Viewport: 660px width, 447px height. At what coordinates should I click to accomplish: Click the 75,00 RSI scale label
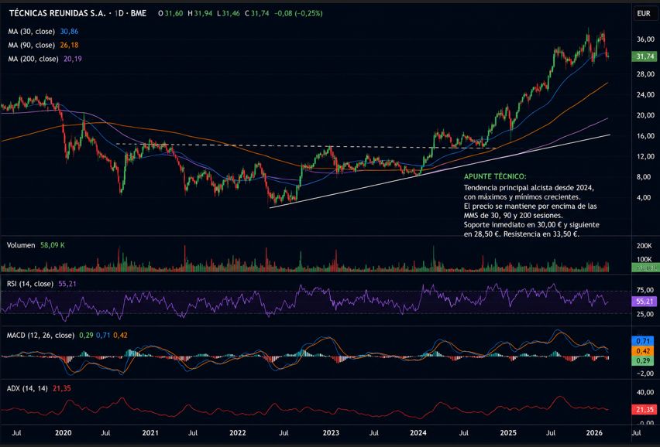click(646, 290)
